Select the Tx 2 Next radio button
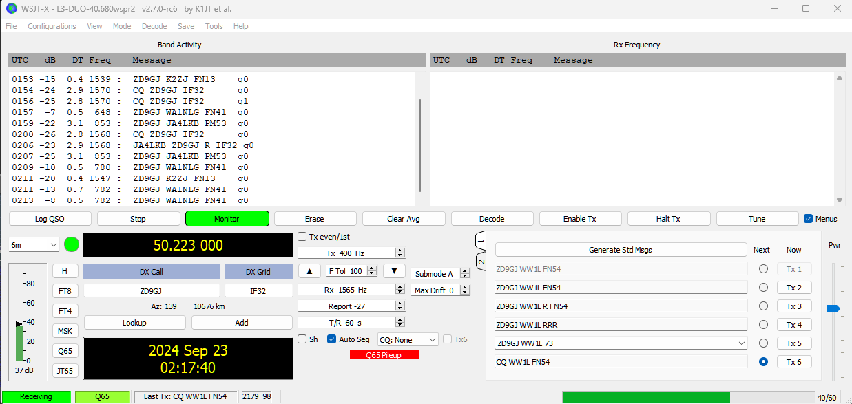 763,288
